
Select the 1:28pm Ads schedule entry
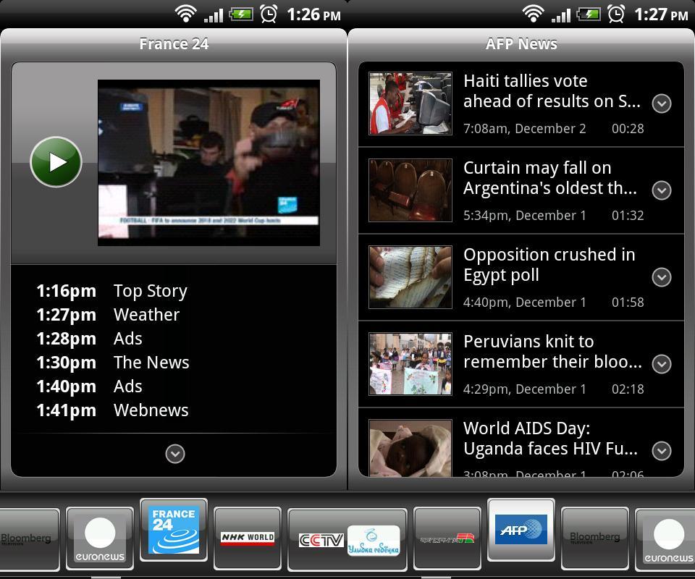pyautogui.click(x=89, y=339)
